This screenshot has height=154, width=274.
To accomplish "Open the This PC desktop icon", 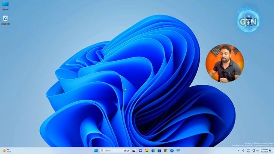I will point(6,6).
